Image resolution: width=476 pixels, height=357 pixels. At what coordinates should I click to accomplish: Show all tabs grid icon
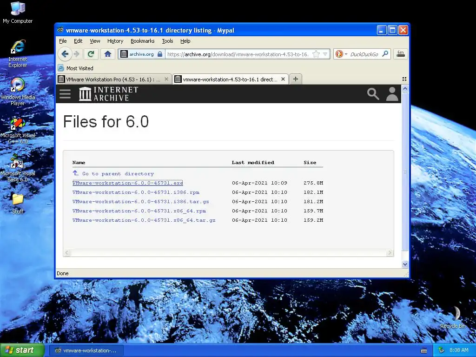click(x=404, y=79)
